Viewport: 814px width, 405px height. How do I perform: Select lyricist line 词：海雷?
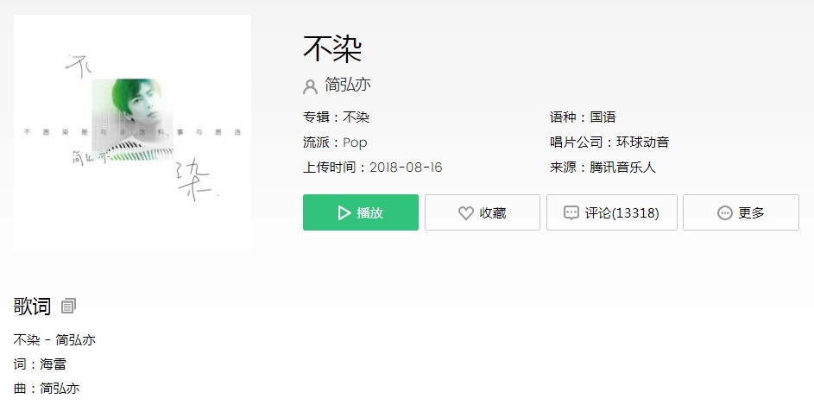(40, 364)
